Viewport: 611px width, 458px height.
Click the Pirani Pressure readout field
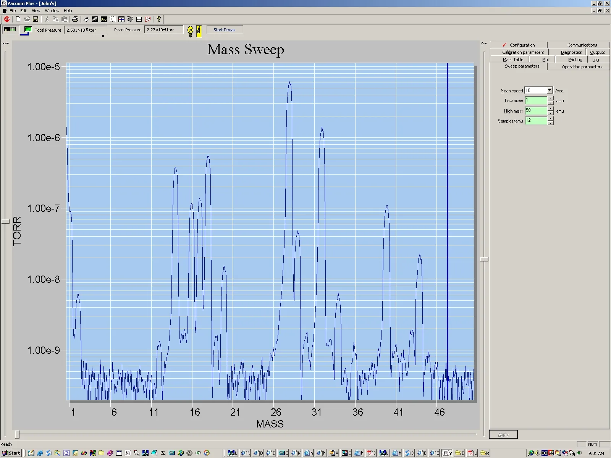pos(163,30)
